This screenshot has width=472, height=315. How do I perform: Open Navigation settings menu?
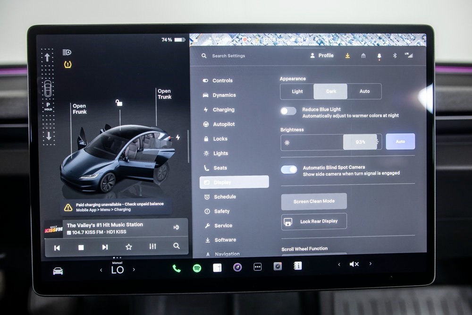pyautogui.click(x=223, y=254)
